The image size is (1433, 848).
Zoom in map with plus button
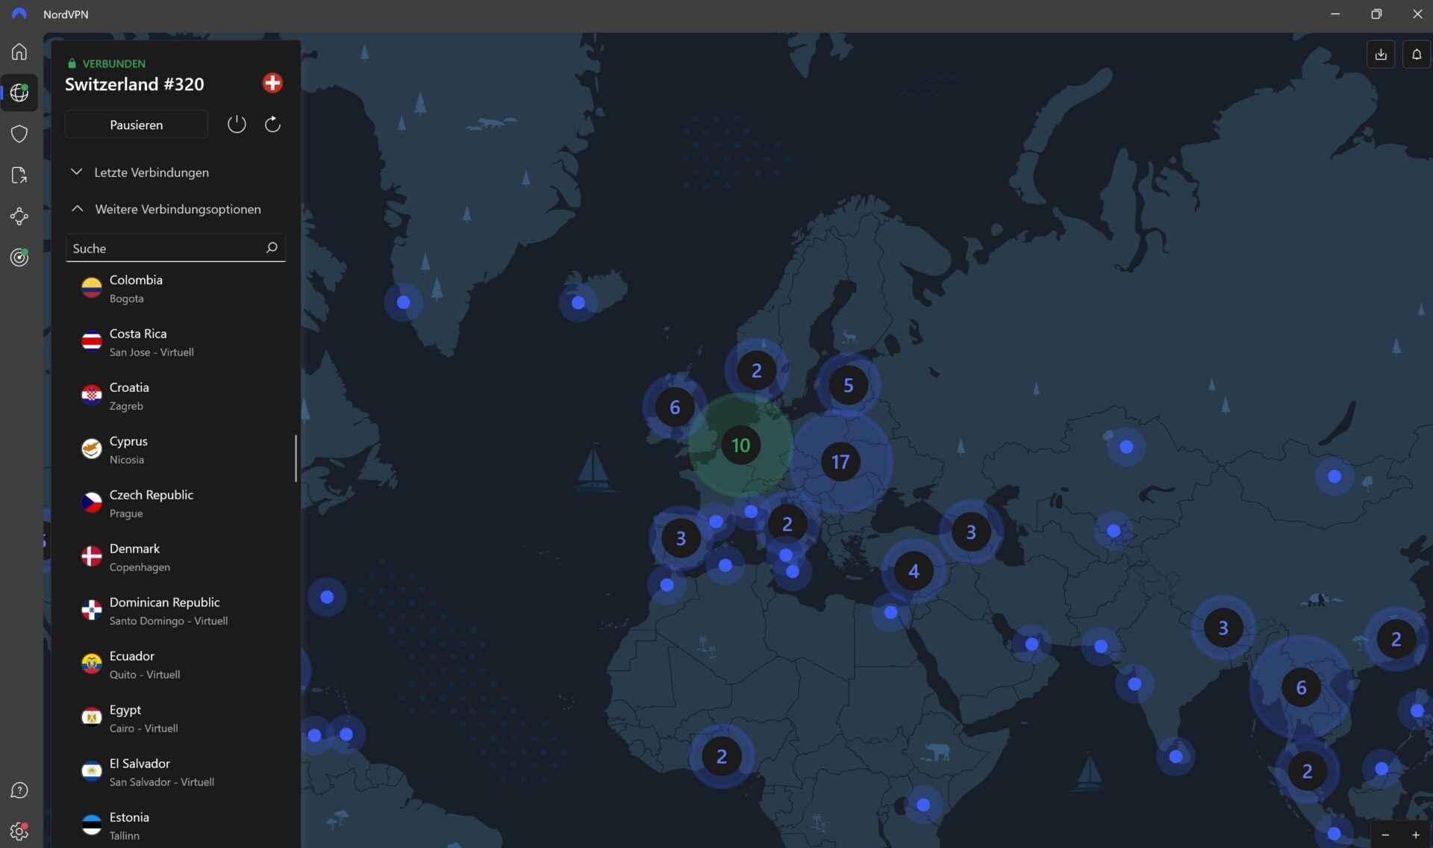point(1416,835)
